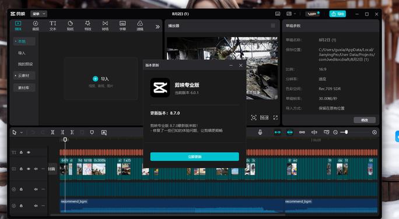Hide the main video track with eye icon
399x219 pixels.
click(29, 169)
